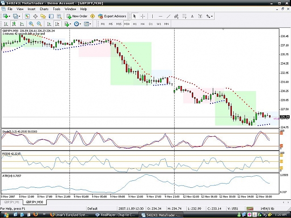Open the Help menu
Image resolution: width=291 pixels, height=218 pixels.
tap(83, 9)
